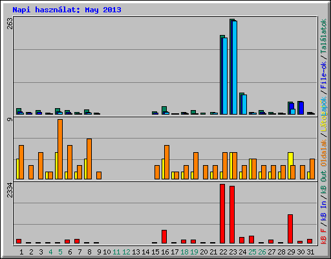Select the cyan bar for day 23 in the top chart
The image size is (331, 259).
[235, 67]
